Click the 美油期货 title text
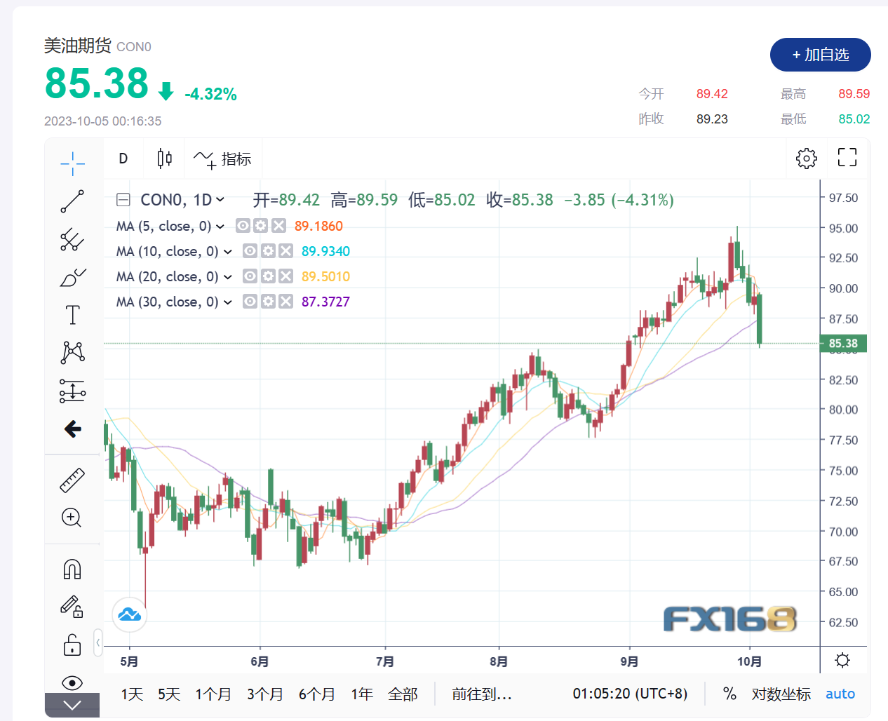 78,46
